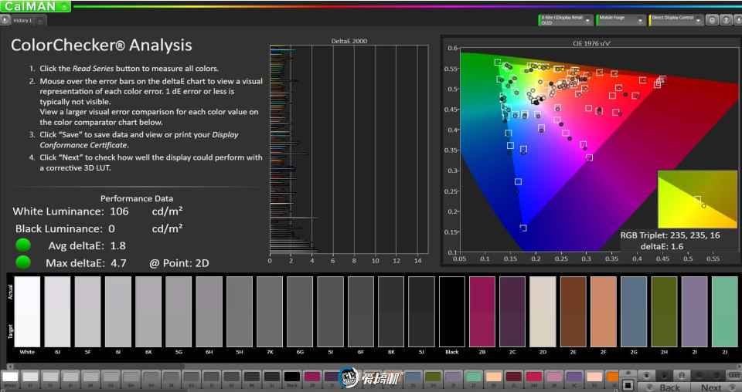Viewport: 742px width, 392px height.
Task: Click the question mark help icon
Action: 725,20
